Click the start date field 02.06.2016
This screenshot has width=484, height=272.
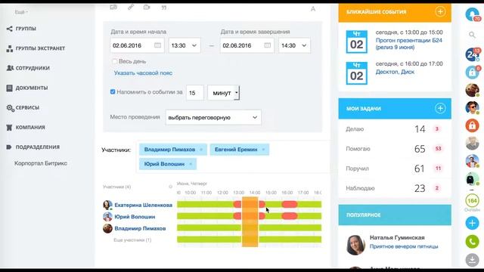137,45
